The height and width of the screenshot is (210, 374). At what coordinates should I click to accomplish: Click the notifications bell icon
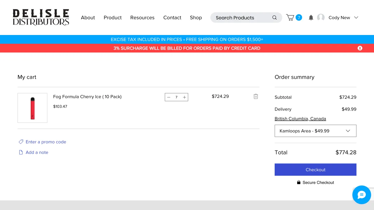[311, 17]
